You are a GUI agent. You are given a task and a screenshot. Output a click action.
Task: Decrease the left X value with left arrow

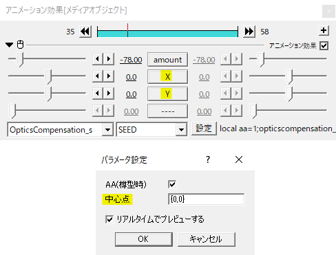97,76
